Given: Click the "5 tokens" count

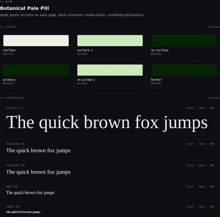Looking at the screenshot, I should tap(214, 98).
